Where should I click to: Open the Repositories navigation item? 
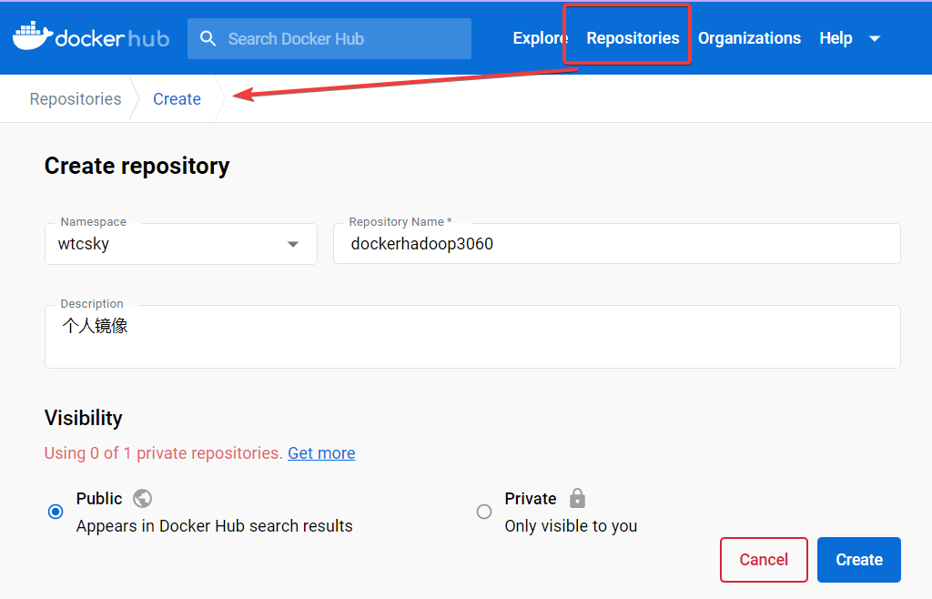tap(633, 38)
